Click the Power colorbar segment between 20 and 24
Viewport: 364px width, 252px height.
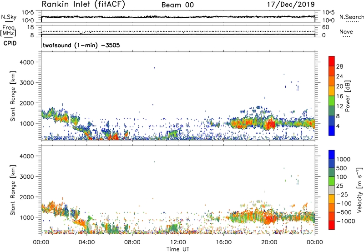pos(332,81)
